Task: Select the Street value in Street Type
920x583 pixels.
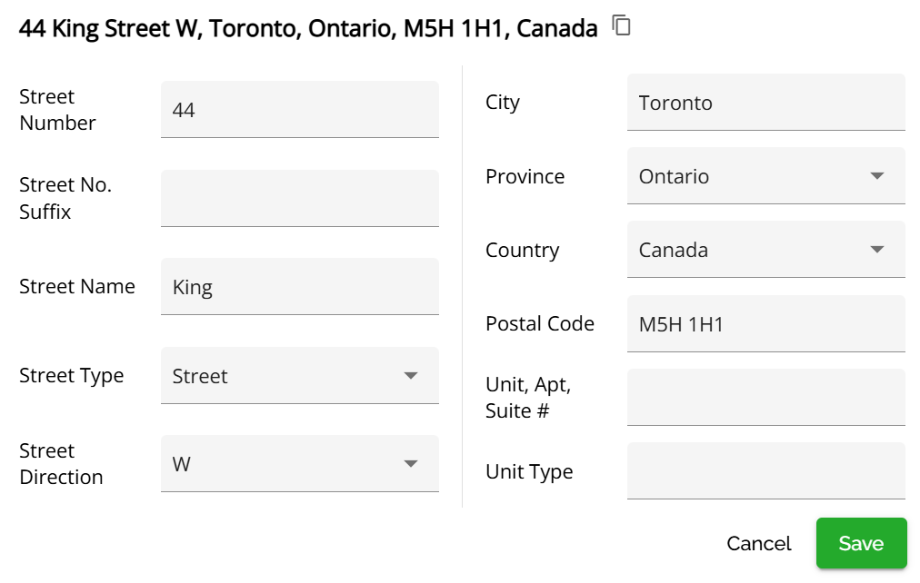Action: click(200, 376)
